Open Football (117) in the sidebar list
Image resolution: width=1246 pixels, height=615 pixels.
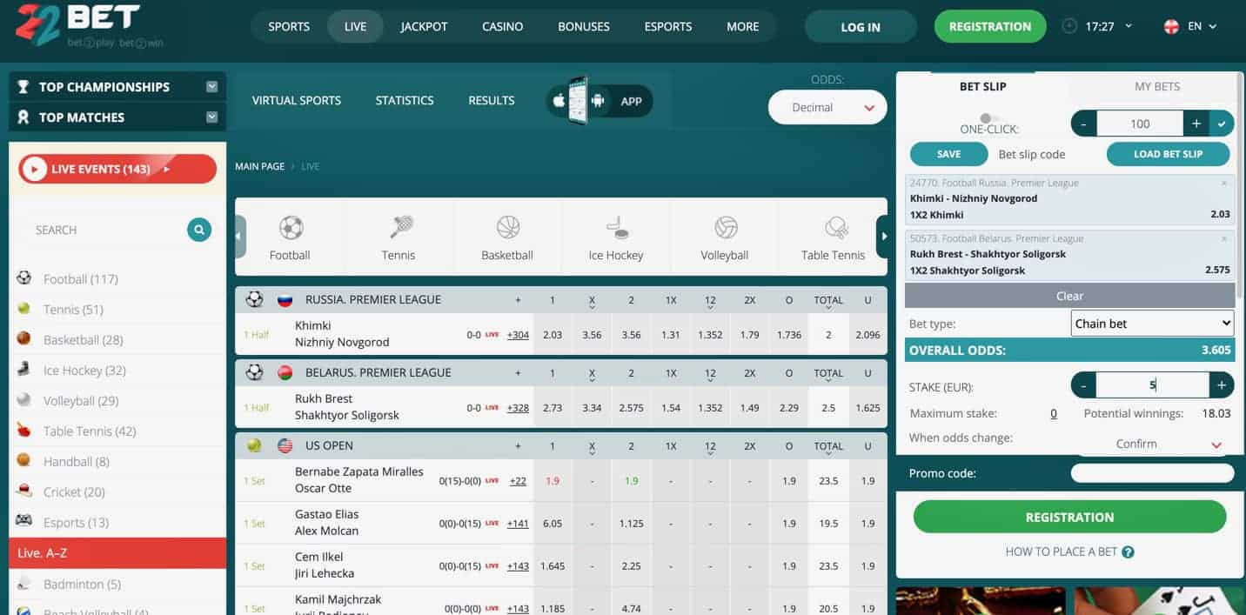(80, 279)
